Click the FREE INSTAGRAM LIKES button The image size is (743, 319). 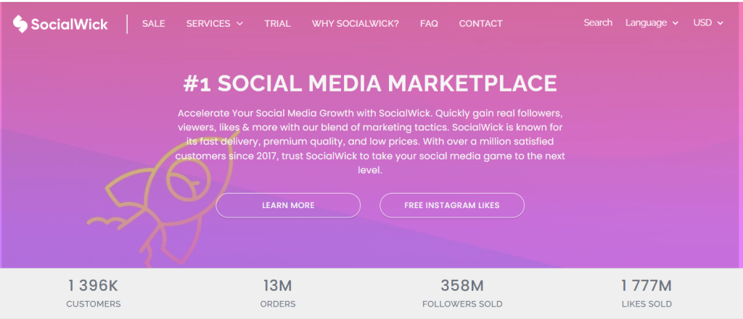(x=451, y=205)
